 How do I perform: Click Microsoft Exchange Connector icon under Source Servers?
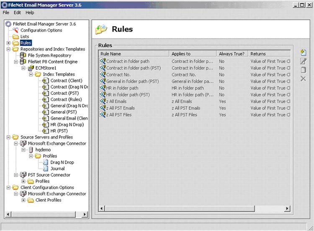pos(23,143)
